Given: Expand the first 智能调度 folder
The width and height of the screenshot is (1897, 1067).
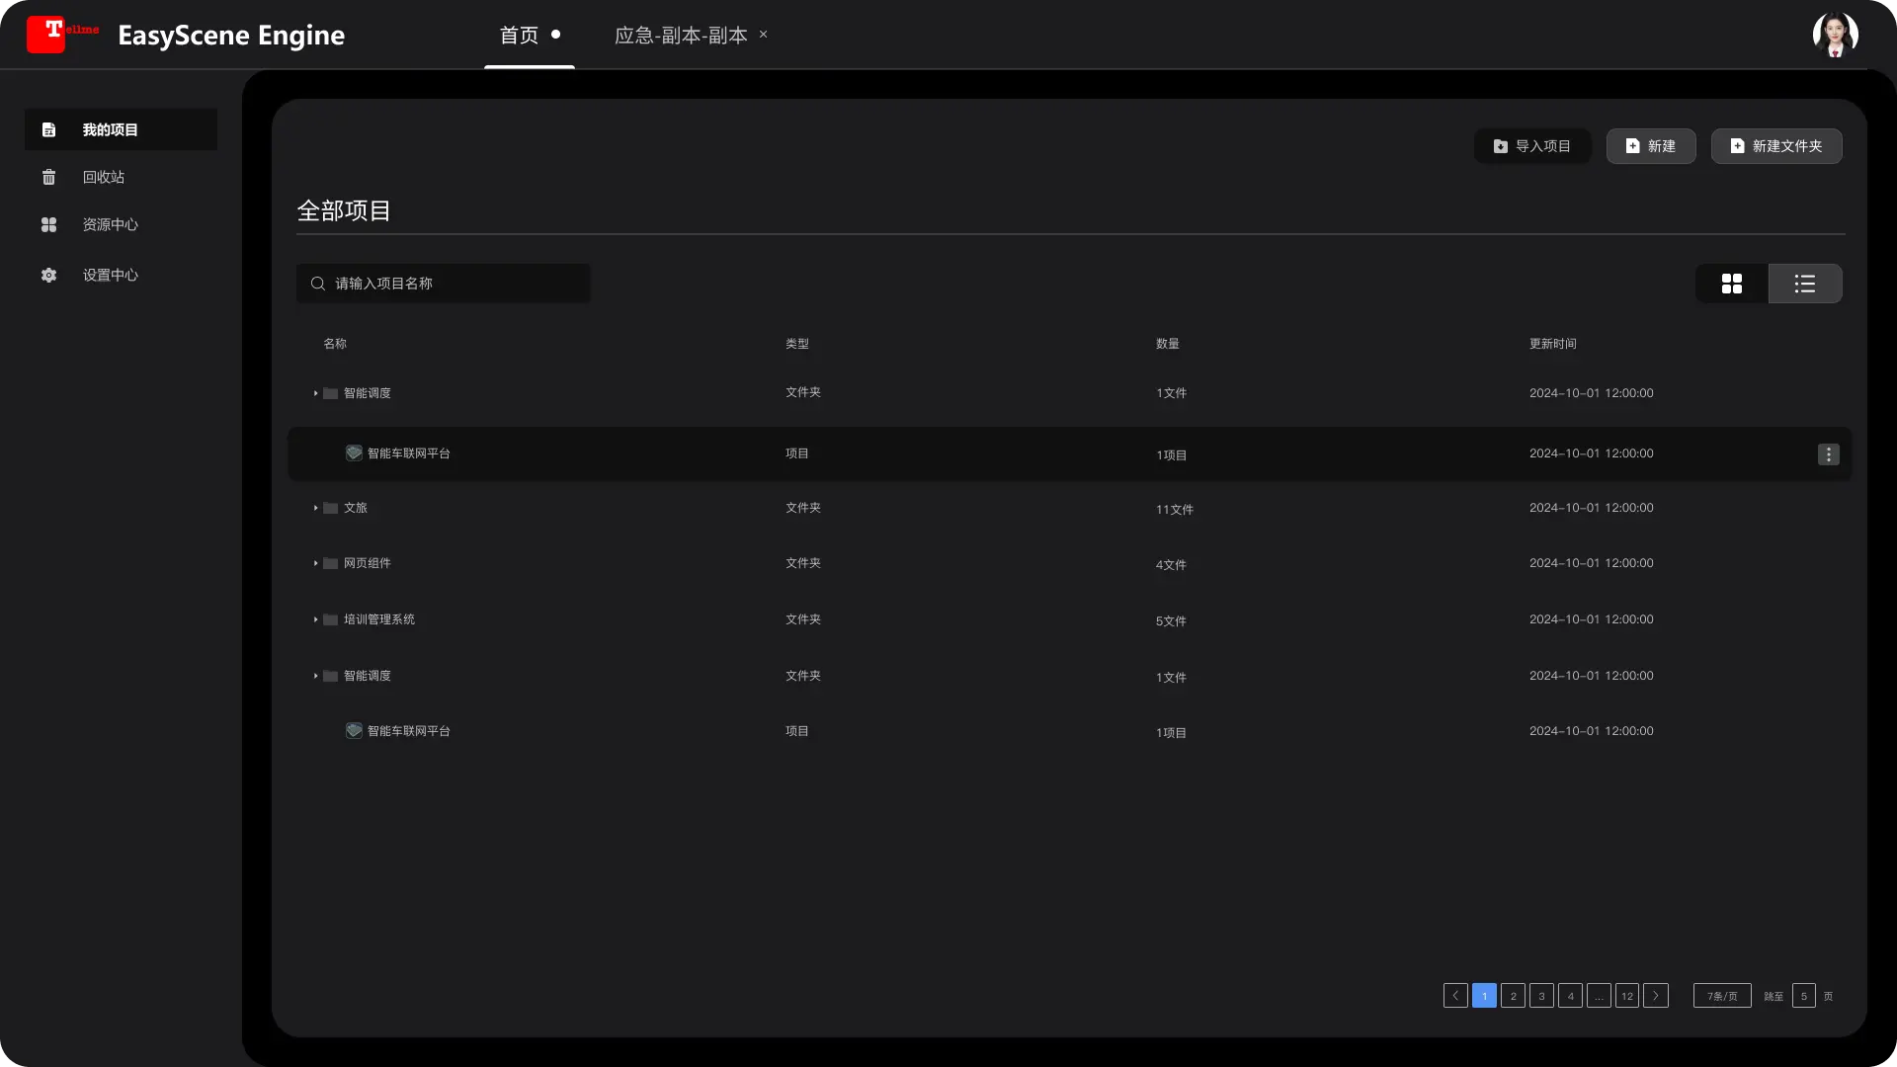Looking at the screenshot, I should click(x=315, y=393).
